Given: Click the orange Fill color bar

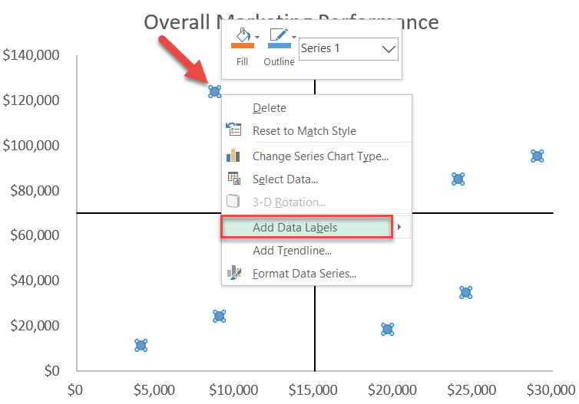Looking at the screenshot, I should tap(243, 46).
